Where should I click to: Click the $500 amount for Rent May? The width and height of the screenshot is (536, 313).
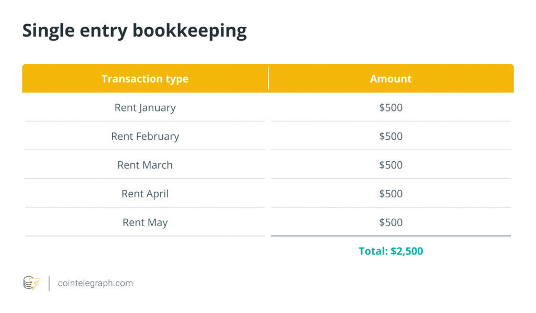pos(390,222)
